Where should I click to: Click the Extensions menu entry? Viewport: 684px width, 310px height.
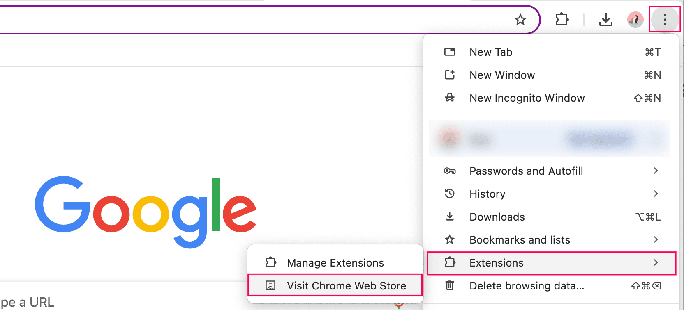pos(497,263)
